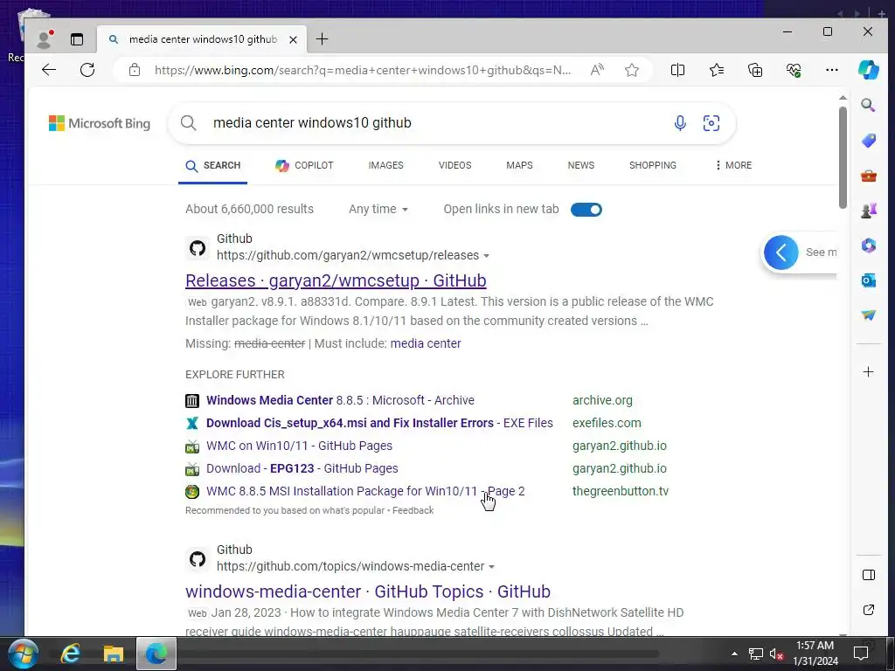Reload the page with the refresh icon
Screen dimensions: 895x671
coord(87,70)
